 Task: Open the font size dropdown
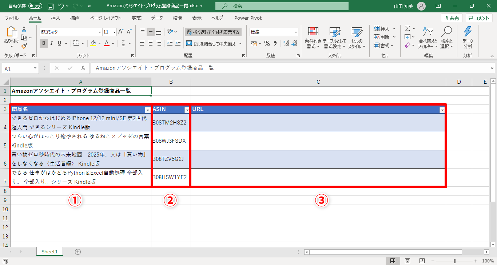115,32
